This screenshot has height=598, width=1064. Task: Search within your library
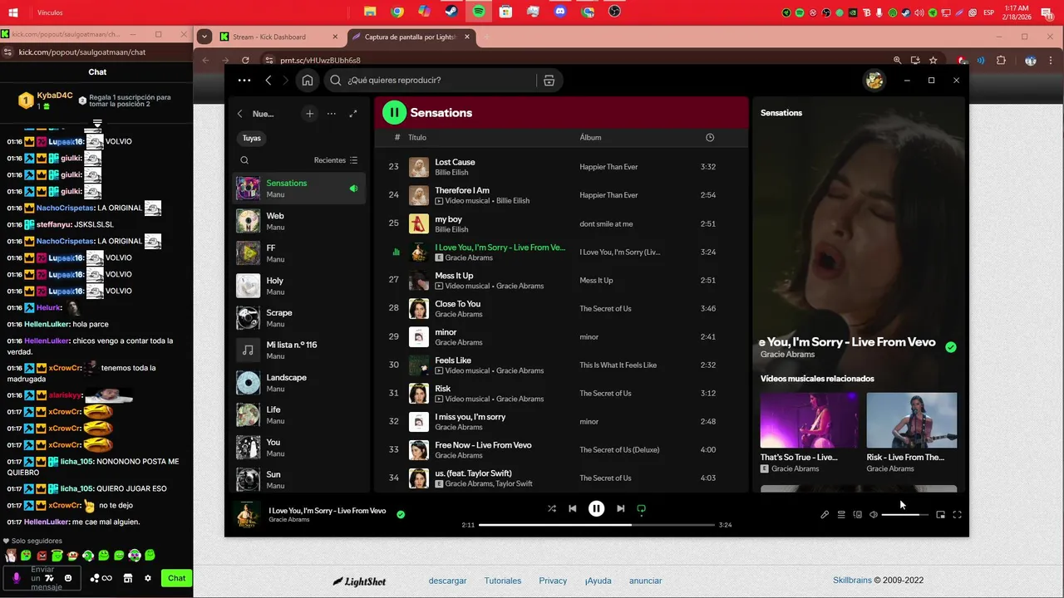244,160
